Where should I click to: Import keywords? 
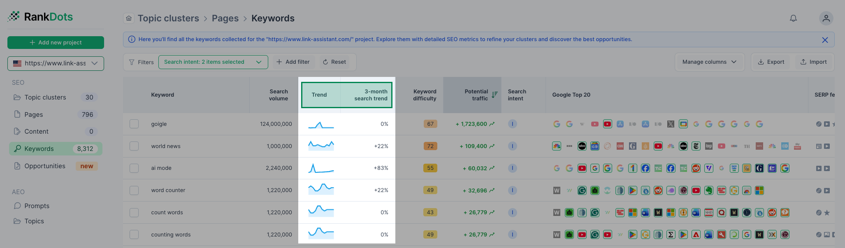[x=813, y=62]
